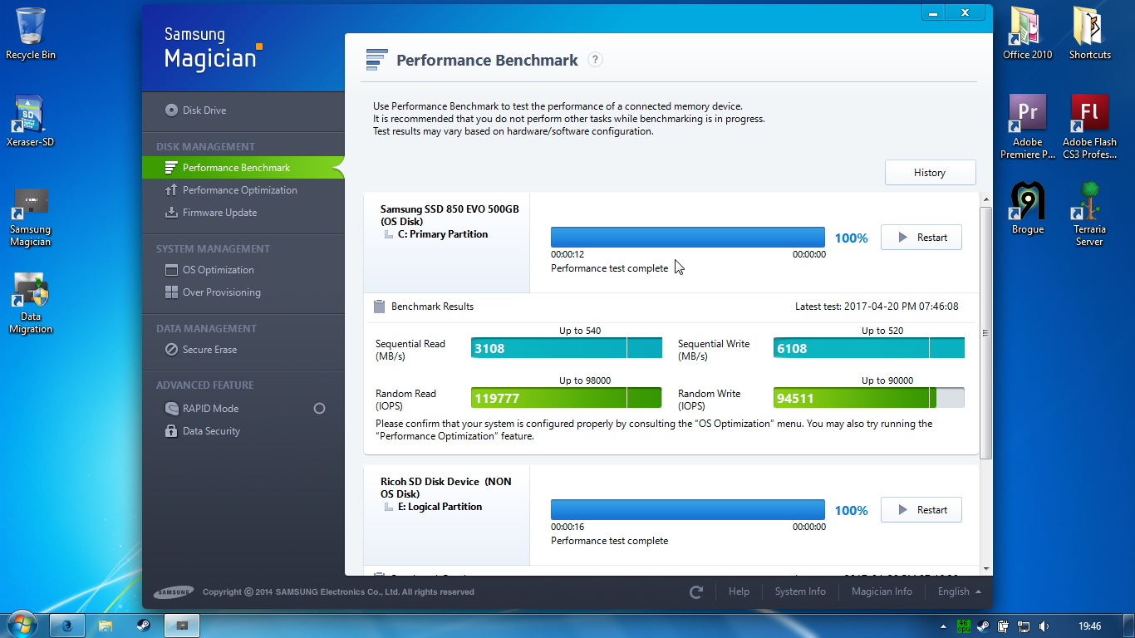Open the web browser from the taskbar
1135x638 pixels.
66,626
